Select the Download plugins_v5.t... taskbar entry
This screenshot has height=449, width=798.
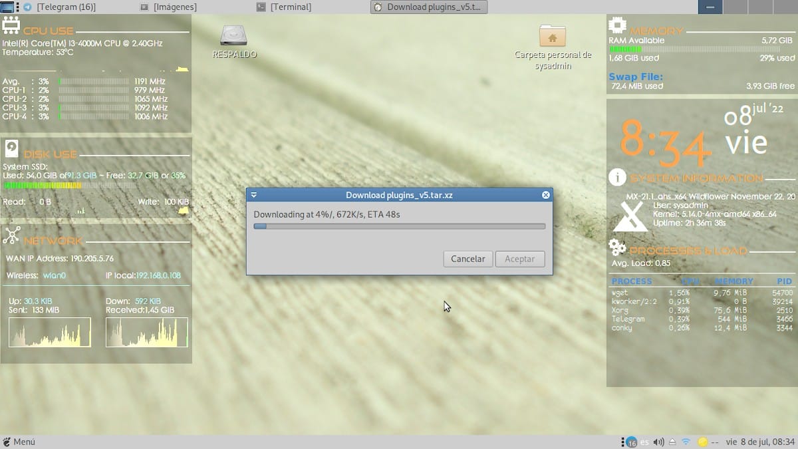pyautogui.click(x=430, y=7)
